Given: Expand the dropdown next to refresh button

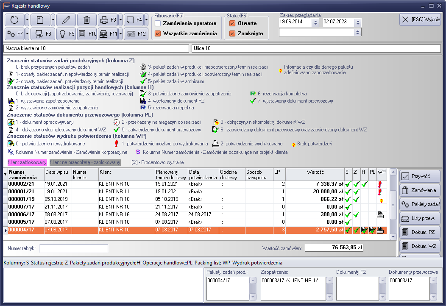Looking at the screenshot, I should [27, 19].
